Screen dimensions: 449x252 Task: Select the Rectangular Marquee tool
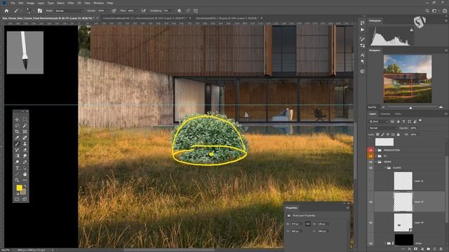[25, 120]
